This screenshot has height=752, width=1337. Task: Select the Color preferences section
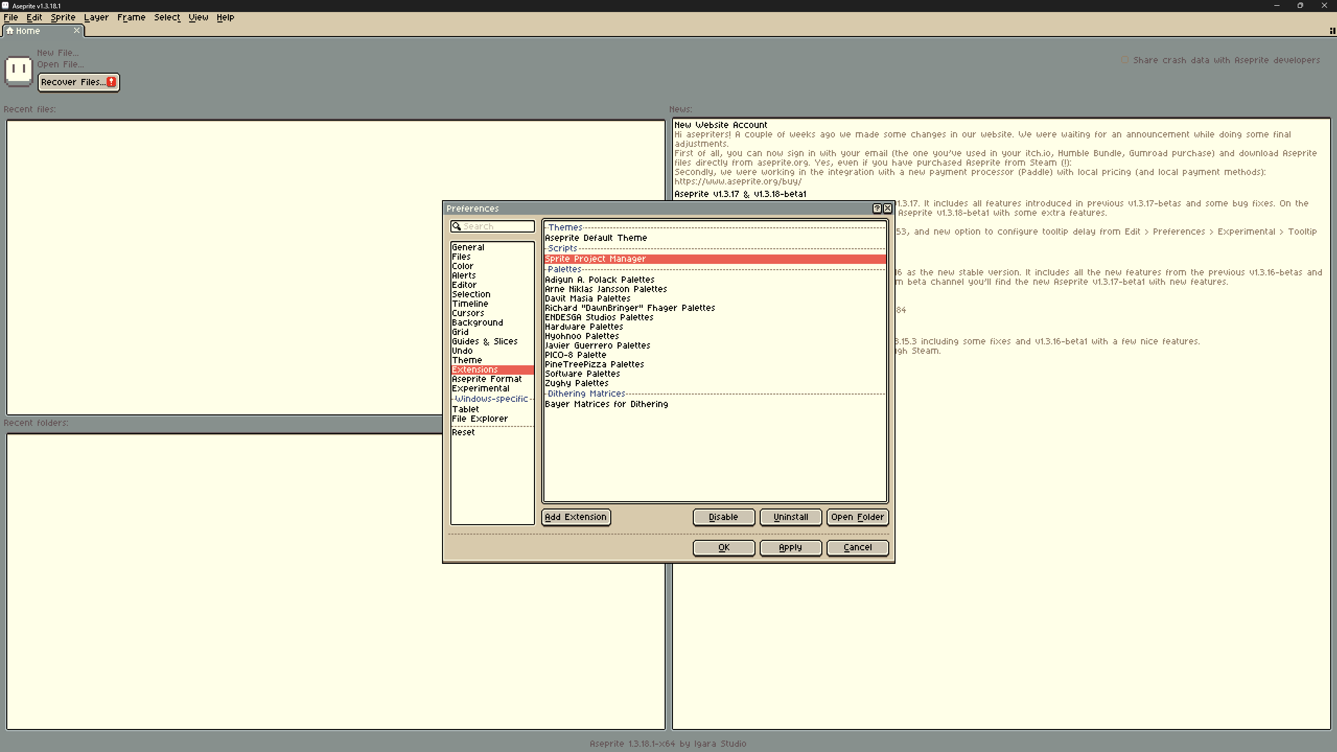[492, 266]
